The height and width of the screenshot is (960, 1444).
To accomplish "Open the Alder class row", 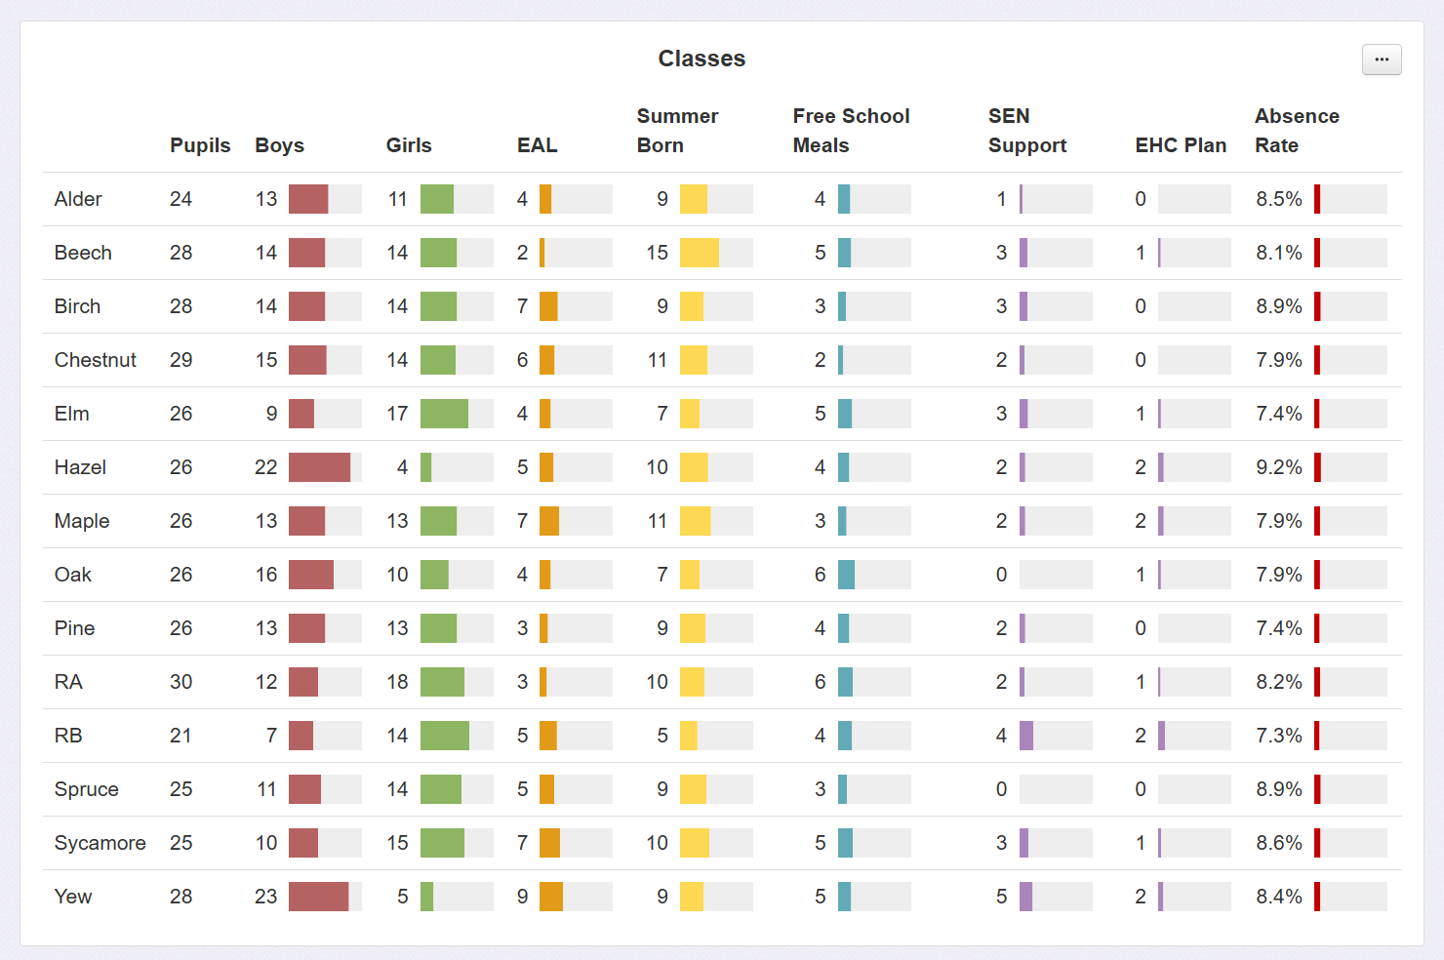I will pos(78,199).
